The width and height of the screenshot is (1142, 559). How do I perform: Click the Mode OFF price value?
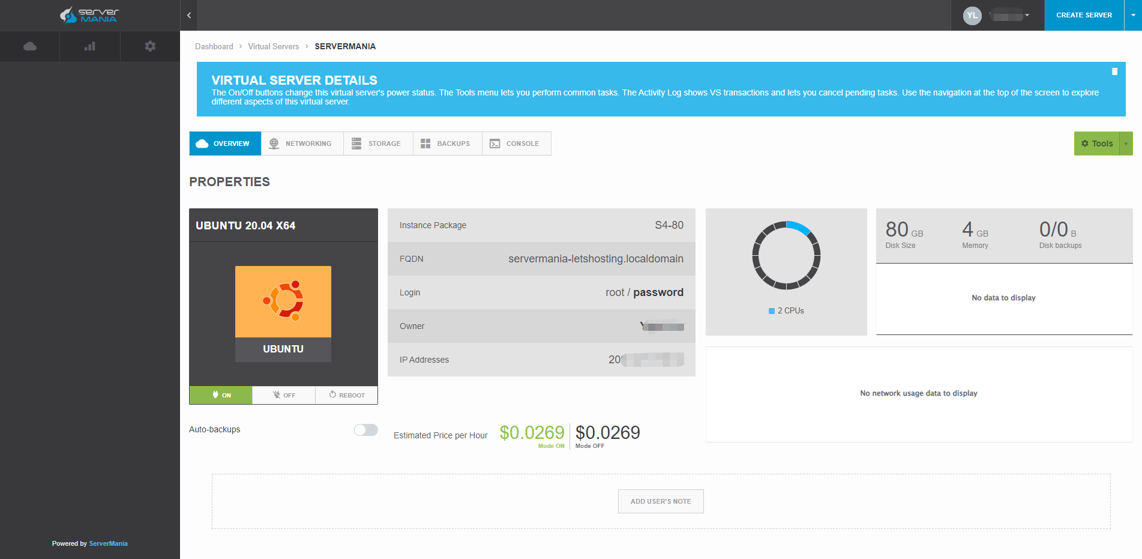[x=608, y=432]
